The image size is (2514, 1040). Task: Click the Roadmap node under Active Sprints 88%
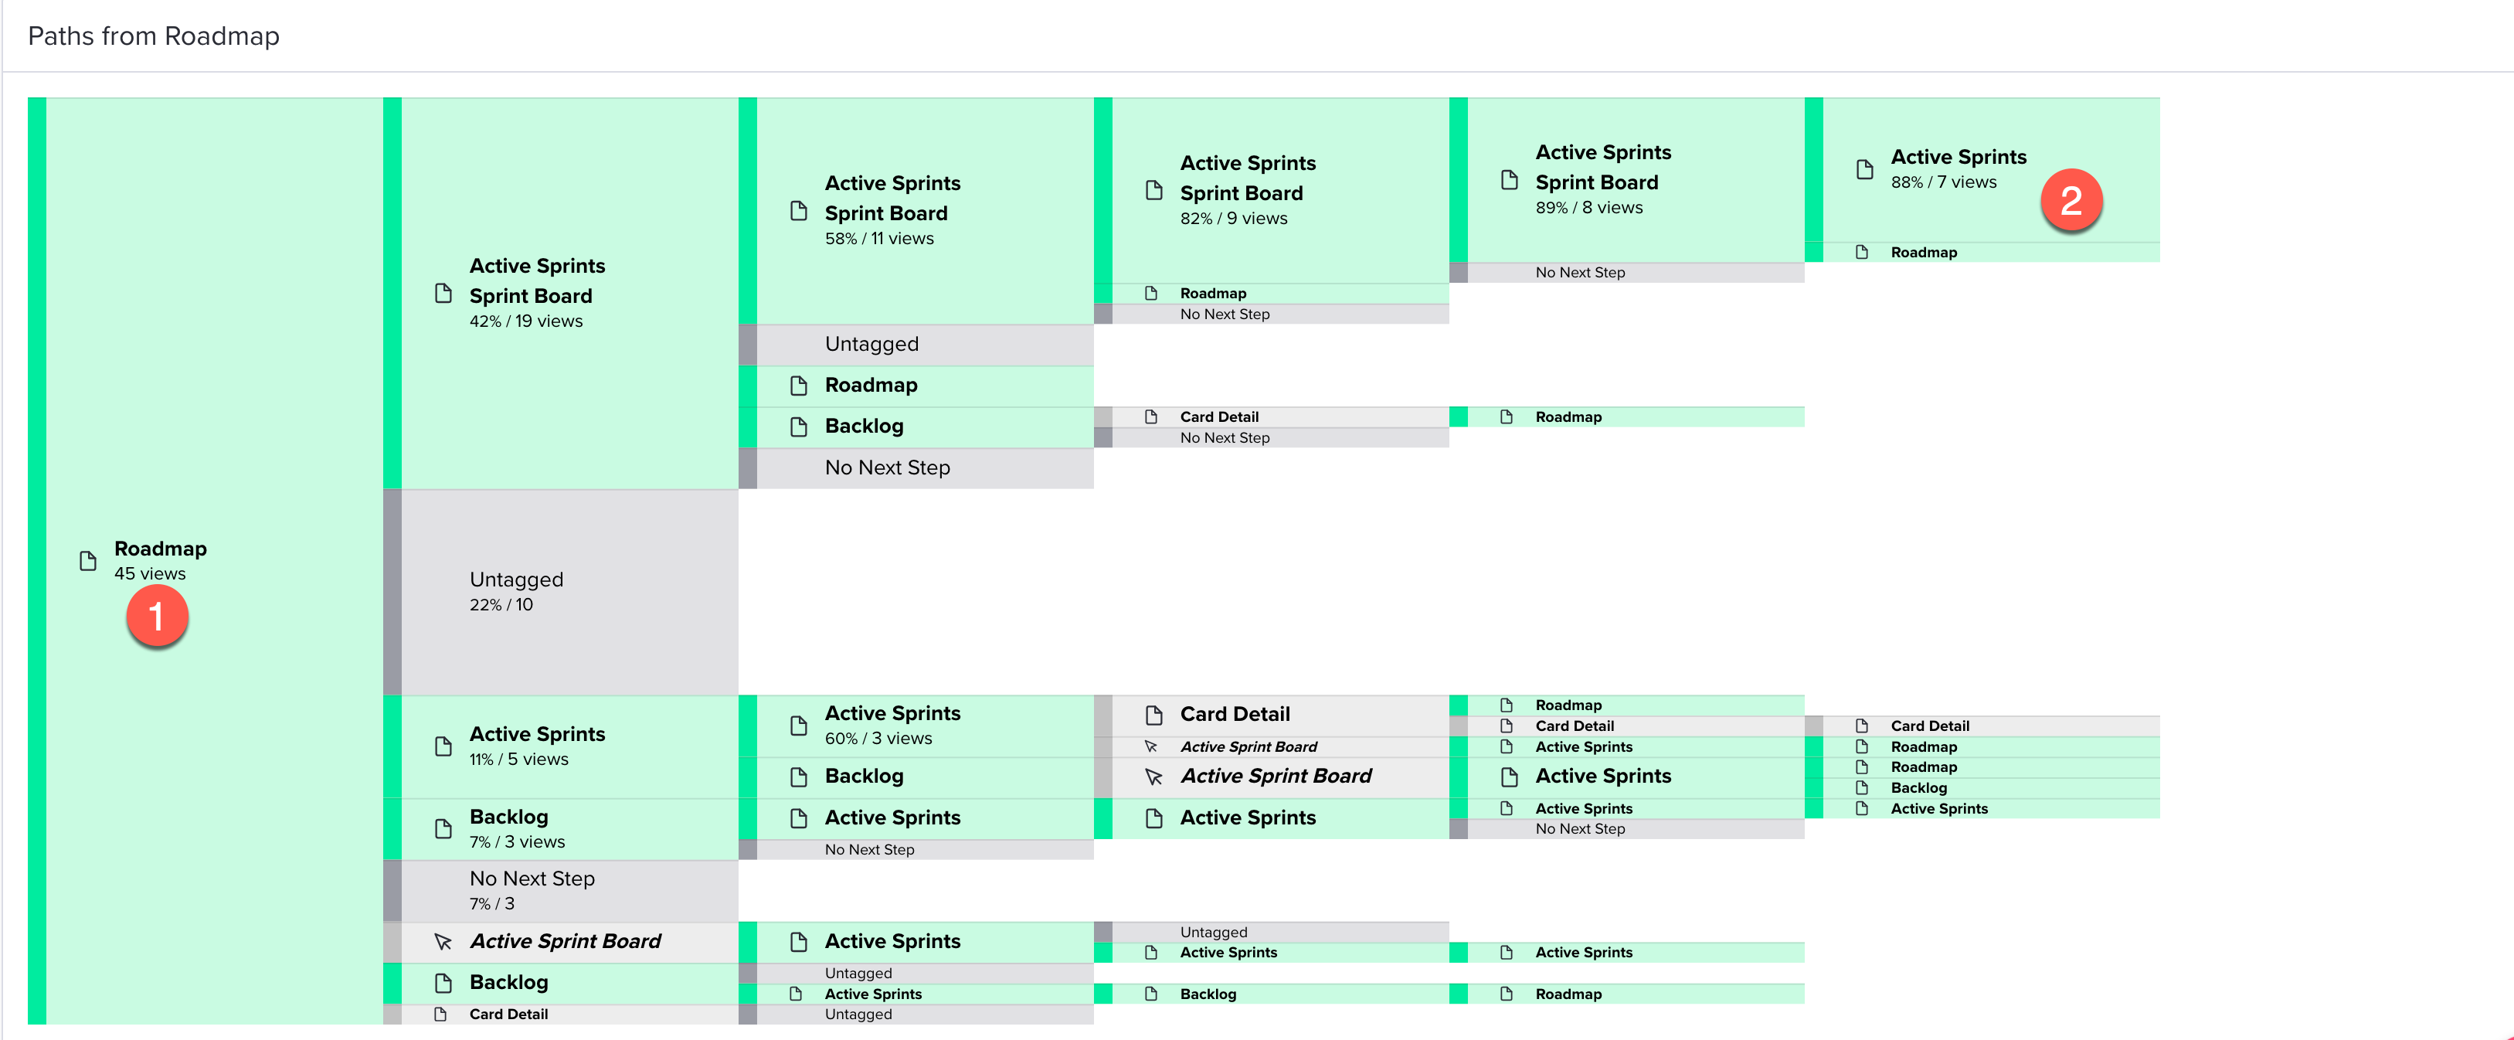tap(1991, 253)
